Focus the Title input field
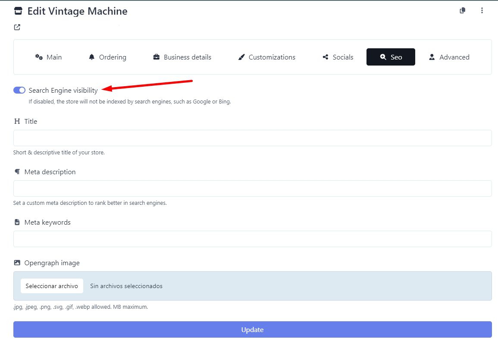 [252, 138]
